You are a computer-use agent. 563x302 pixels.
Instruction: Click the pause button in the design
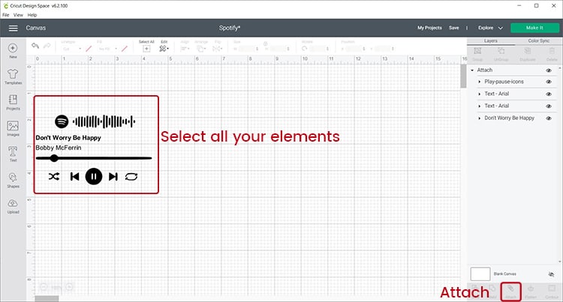point(94,176)
